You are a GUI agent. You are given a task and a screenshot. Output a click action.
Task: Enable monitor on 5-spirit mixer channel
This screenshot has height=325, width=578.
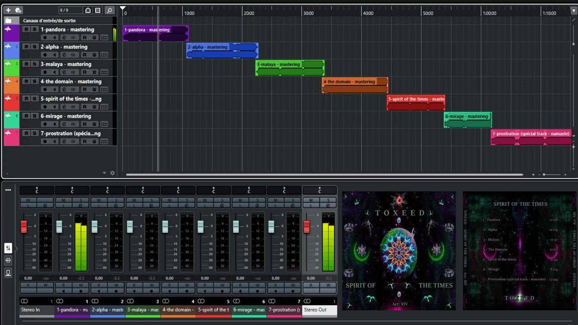[x=205, y=291]
